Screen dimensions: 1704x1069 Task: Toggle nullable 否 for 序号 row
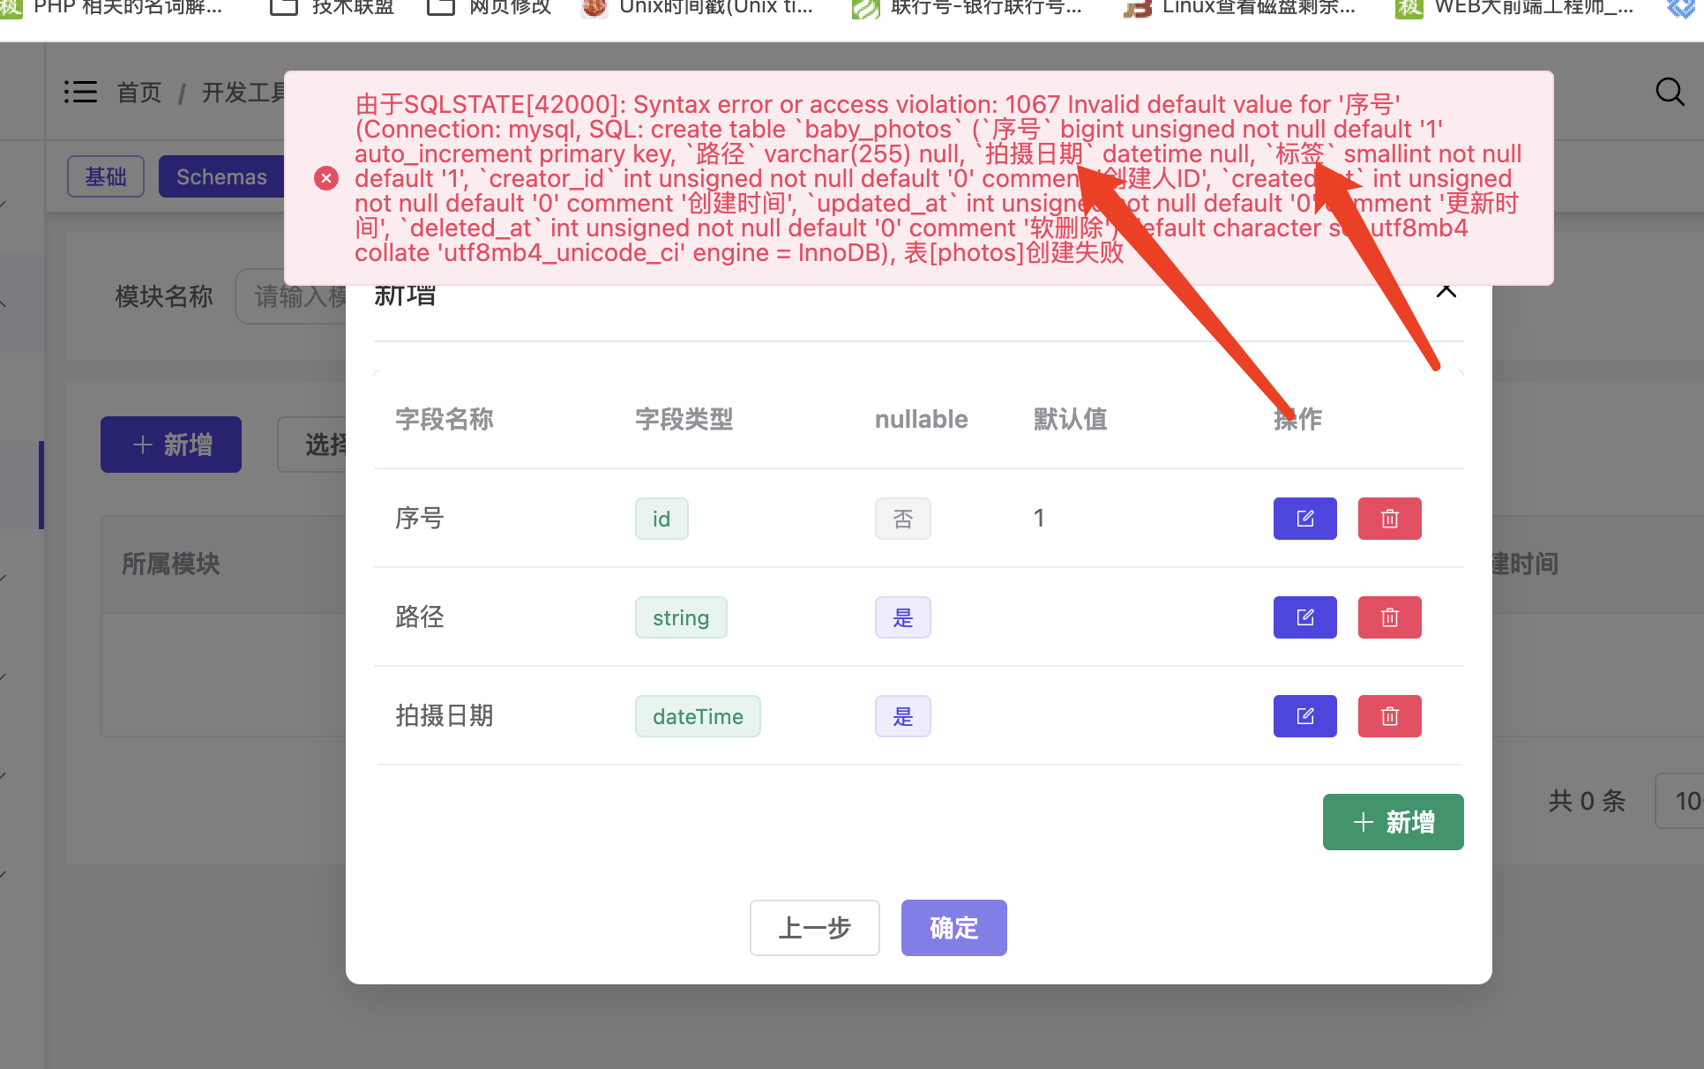(x=902, y=519)
